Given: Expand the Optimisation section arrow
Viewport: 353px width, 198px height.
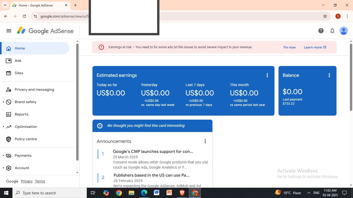Looking at the screenshot, I should (x=3, y=127).
